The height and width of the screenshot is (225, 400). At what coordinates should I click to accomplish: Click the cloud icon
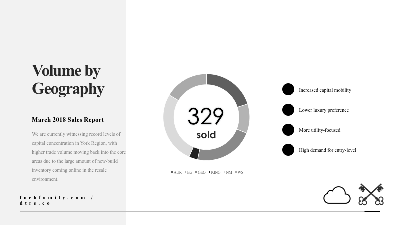tap(337, 195)
